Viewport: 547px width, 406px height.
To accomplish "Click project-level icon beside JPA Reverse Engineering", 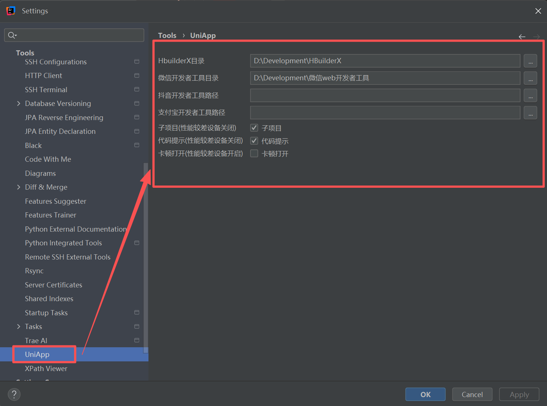I will (x=137, y=117).
